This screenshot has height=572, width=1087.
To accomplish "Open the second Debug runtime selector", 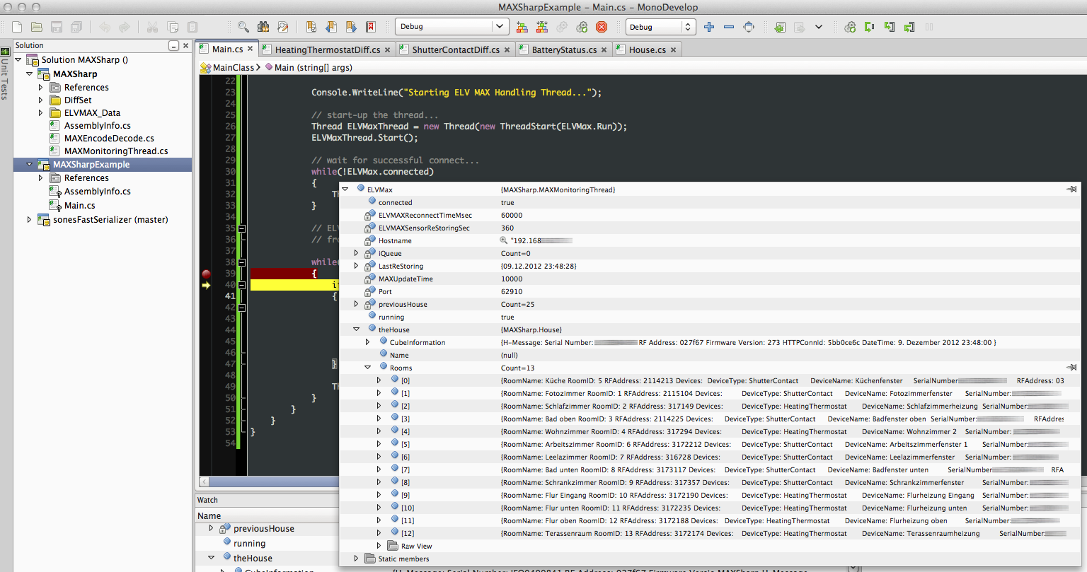I will [660, 27].
